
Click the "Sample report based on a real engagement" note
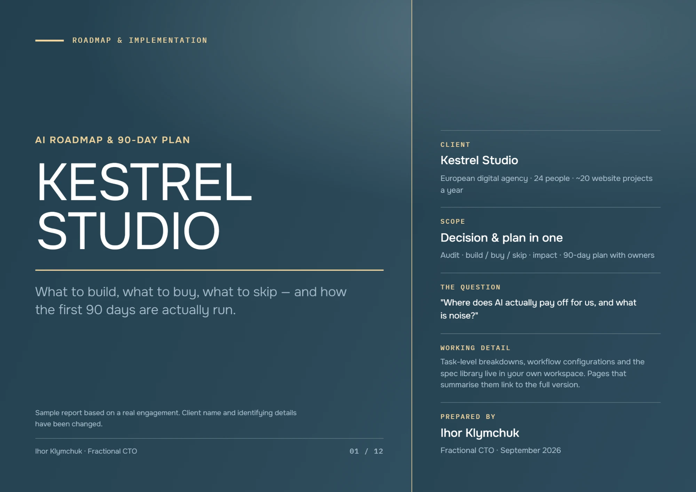pos(166,418)
